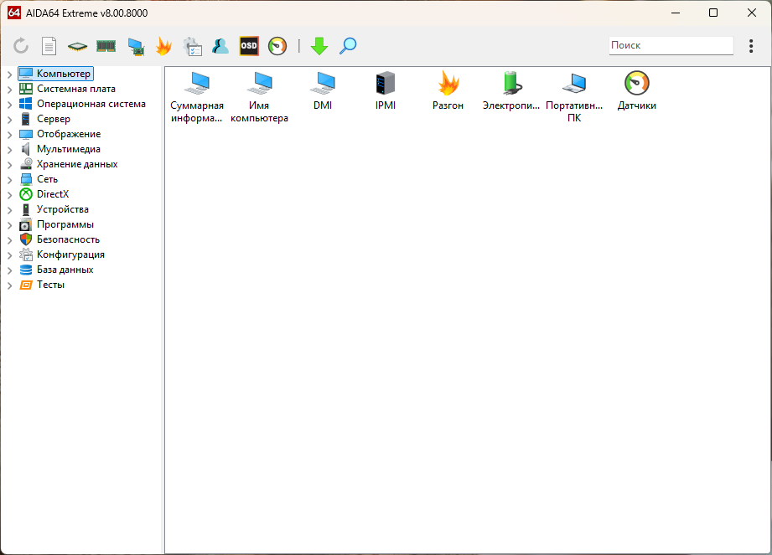Expand the Тесты tree node

[9, 285]
